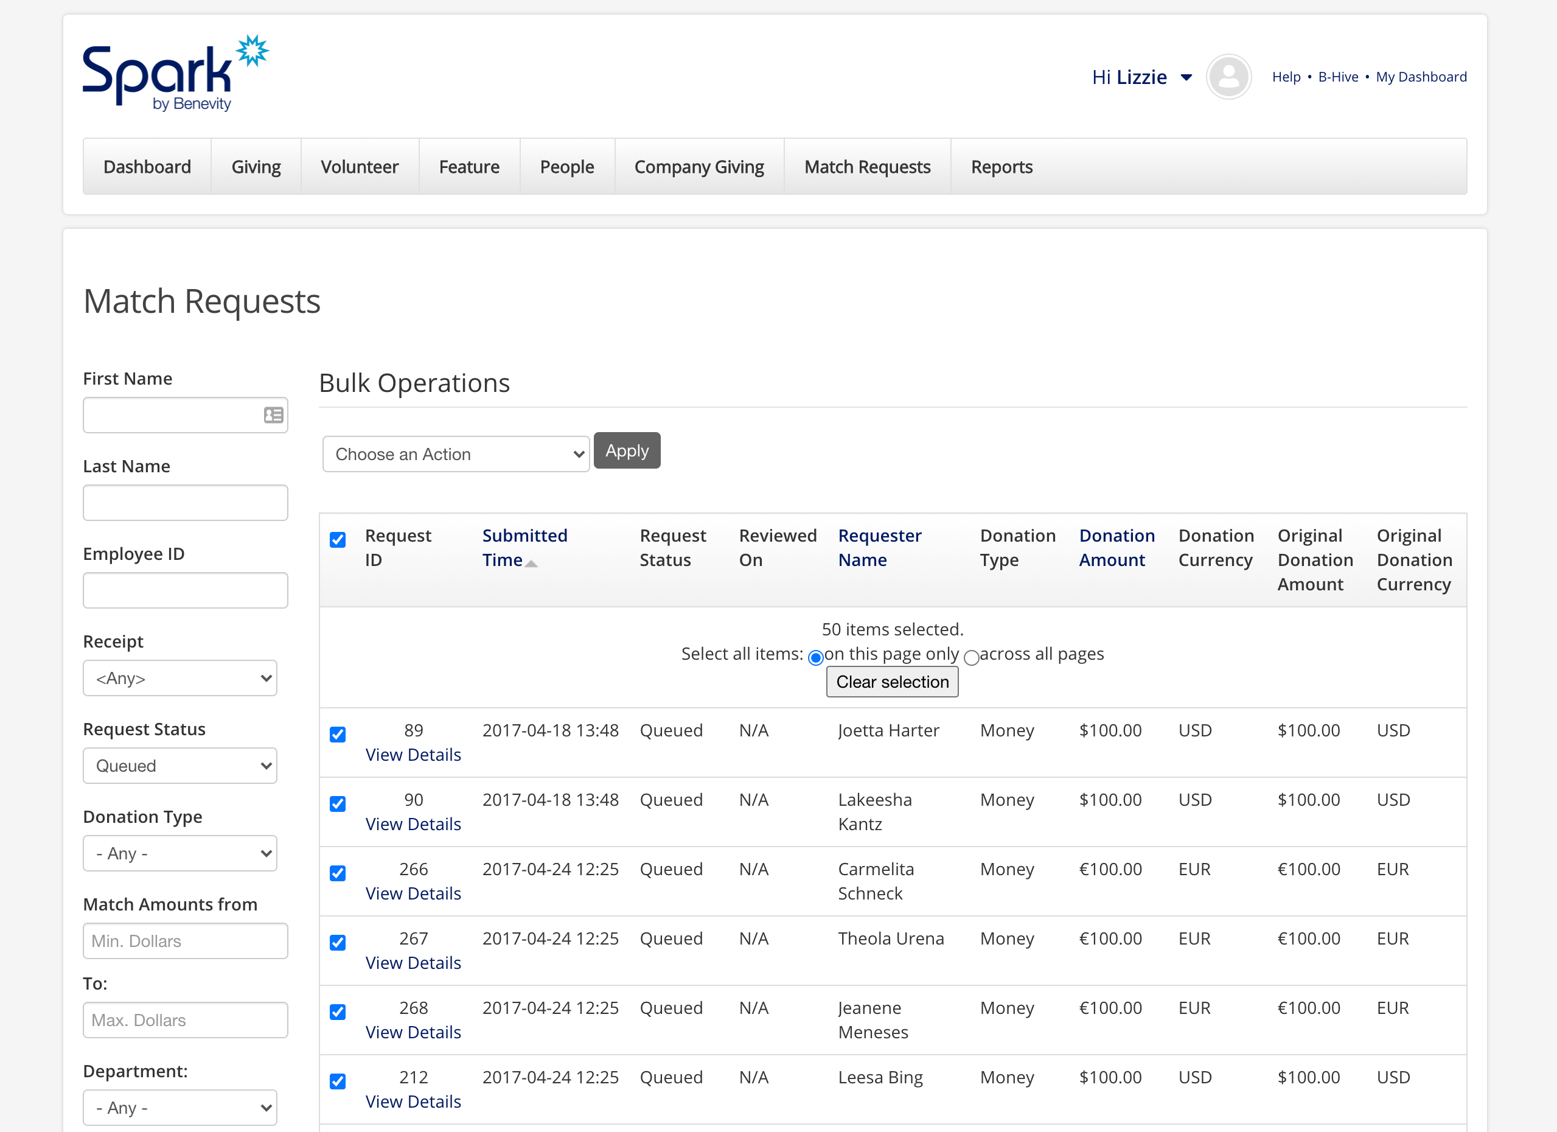Uncheck the checkbox for request 89
Screen dimensions: 1557x1132
(338, 735)
